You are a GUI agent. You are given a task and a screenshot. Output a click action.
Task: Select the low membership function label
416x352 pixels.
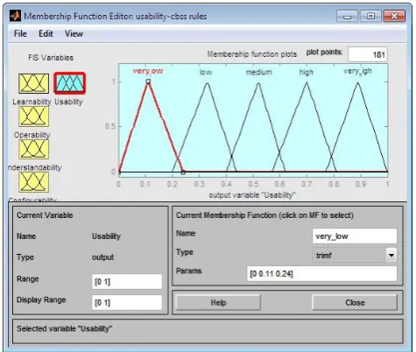[x=206, y=72]
